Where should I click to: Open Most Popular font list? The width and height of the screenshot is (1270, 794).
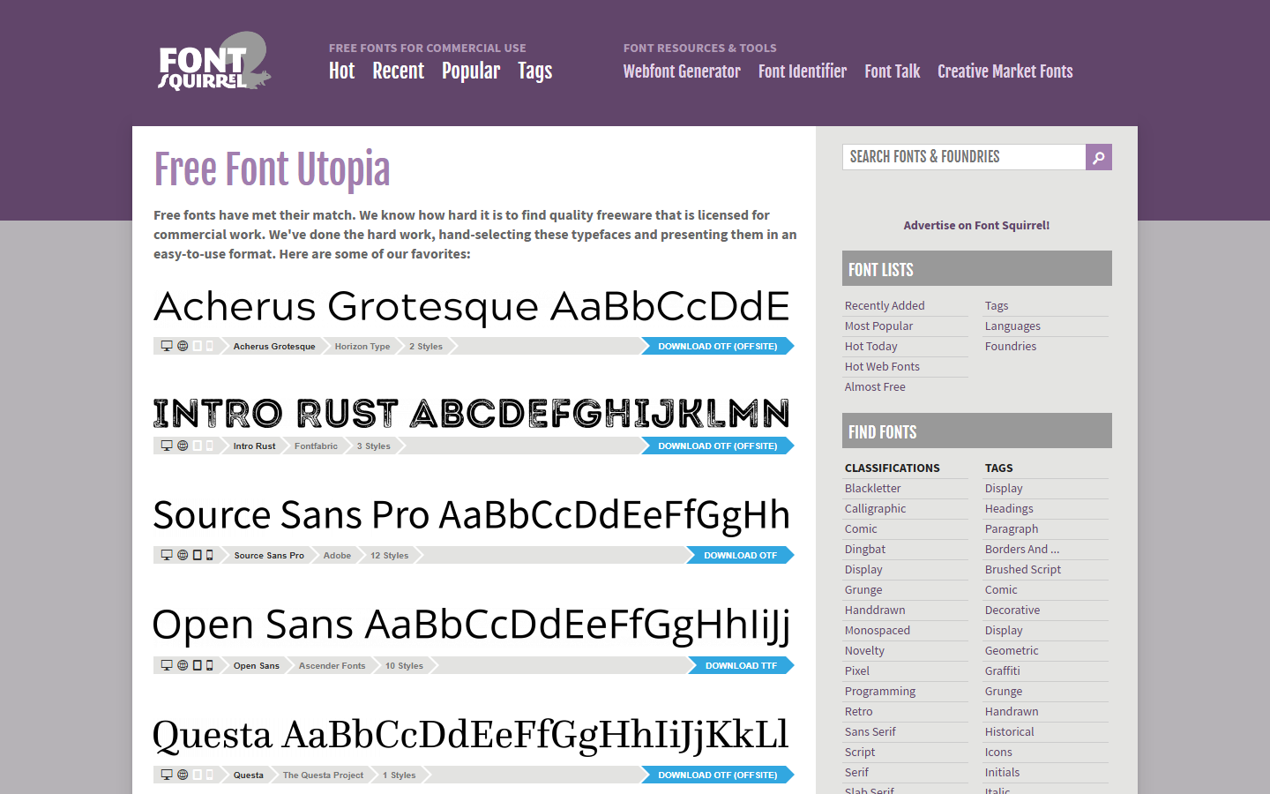pos(878,326)
